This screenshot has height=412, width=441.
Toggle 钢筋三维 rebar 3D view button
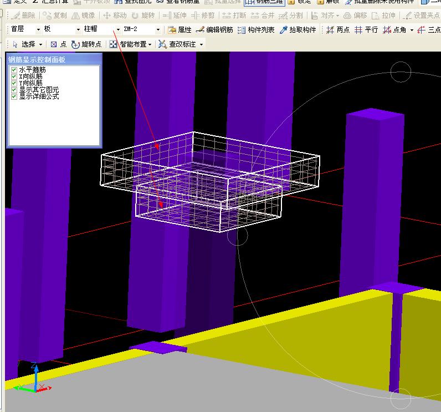click(264, 2)
